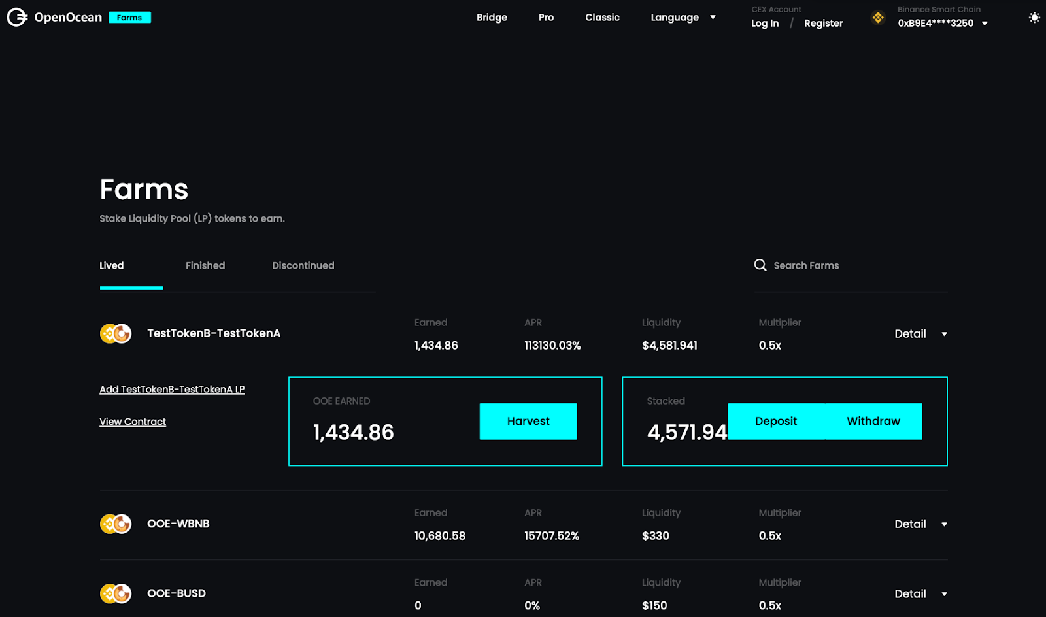Click the Deposit button
The image size is (1046, 617).
(776, 421)
